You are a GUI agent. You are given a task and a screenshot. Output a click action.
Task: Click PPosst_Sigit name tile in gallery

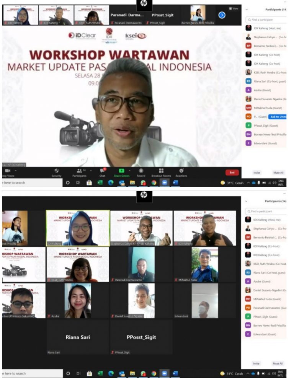click(x=142, y=337)
